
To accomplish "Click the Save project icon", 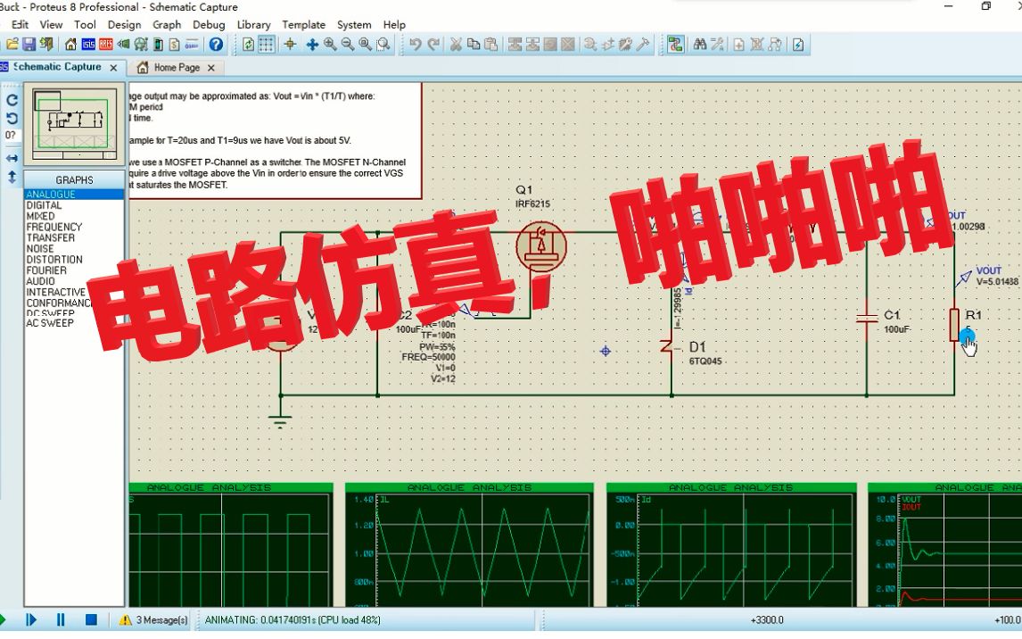I will click(x=27, y=45).
